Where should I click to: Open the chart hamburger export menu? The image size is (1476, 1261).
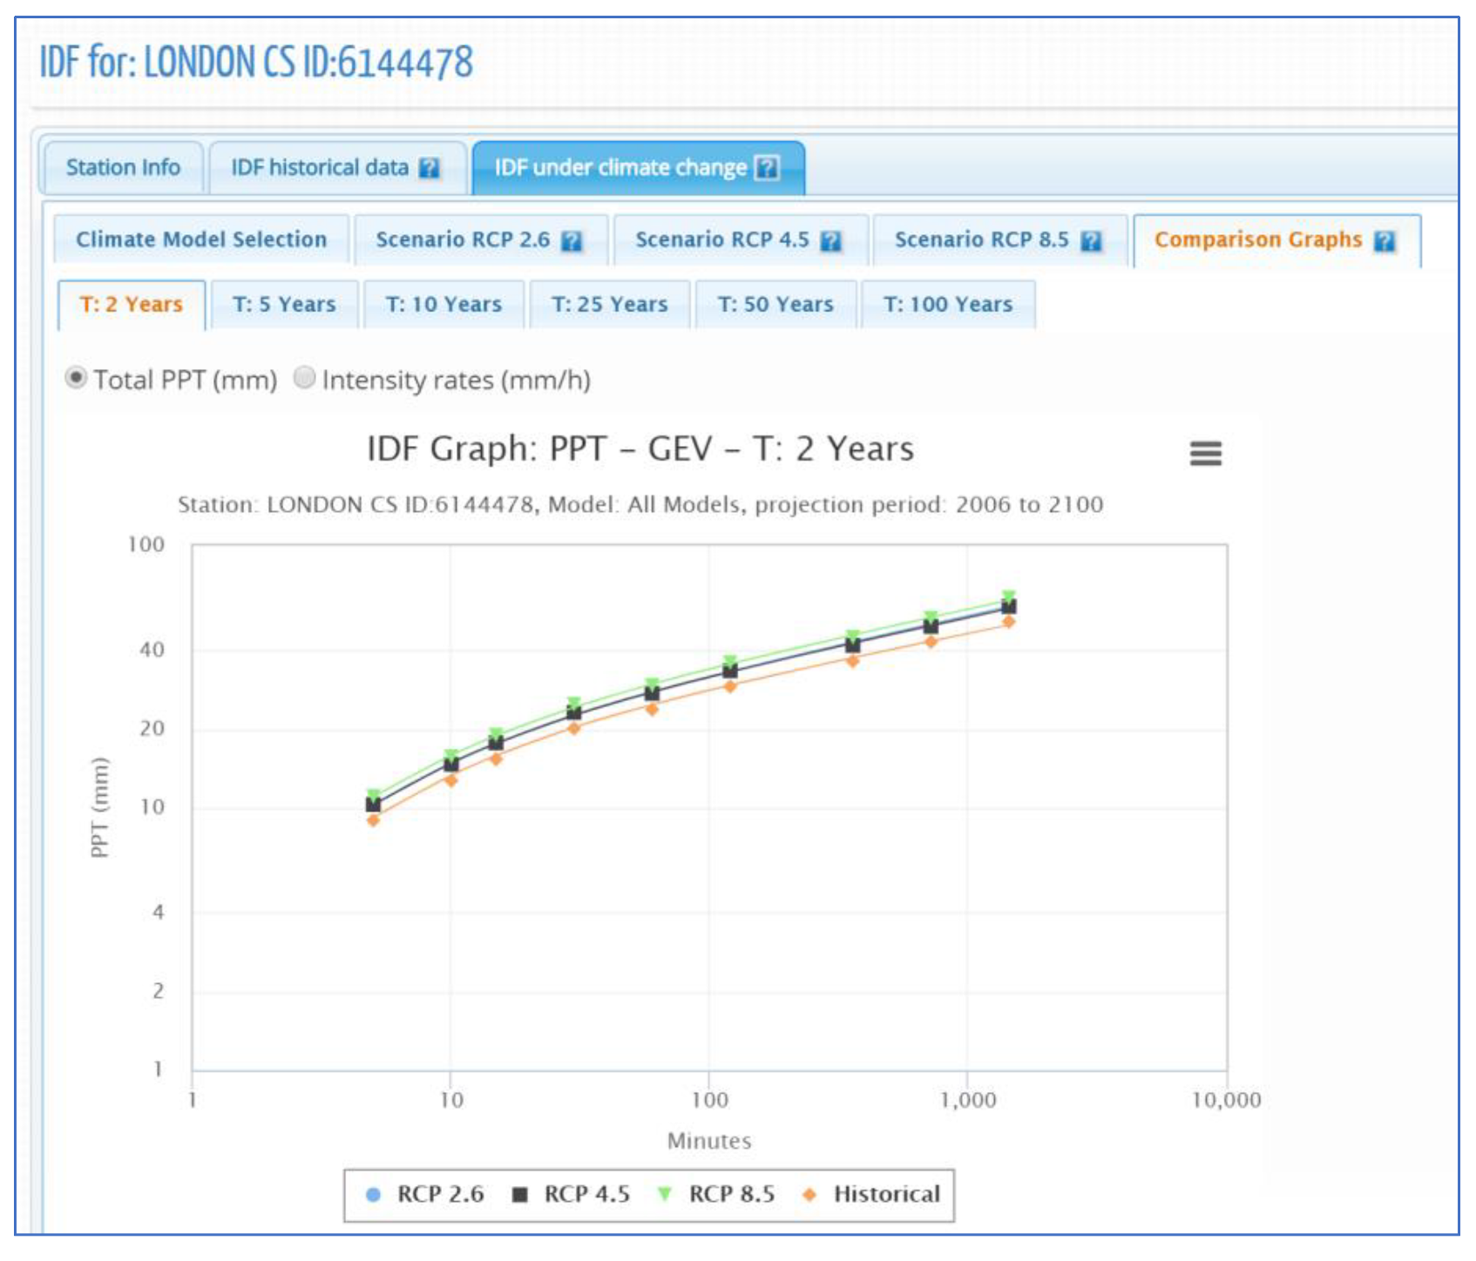click(x=1205, y=453)
